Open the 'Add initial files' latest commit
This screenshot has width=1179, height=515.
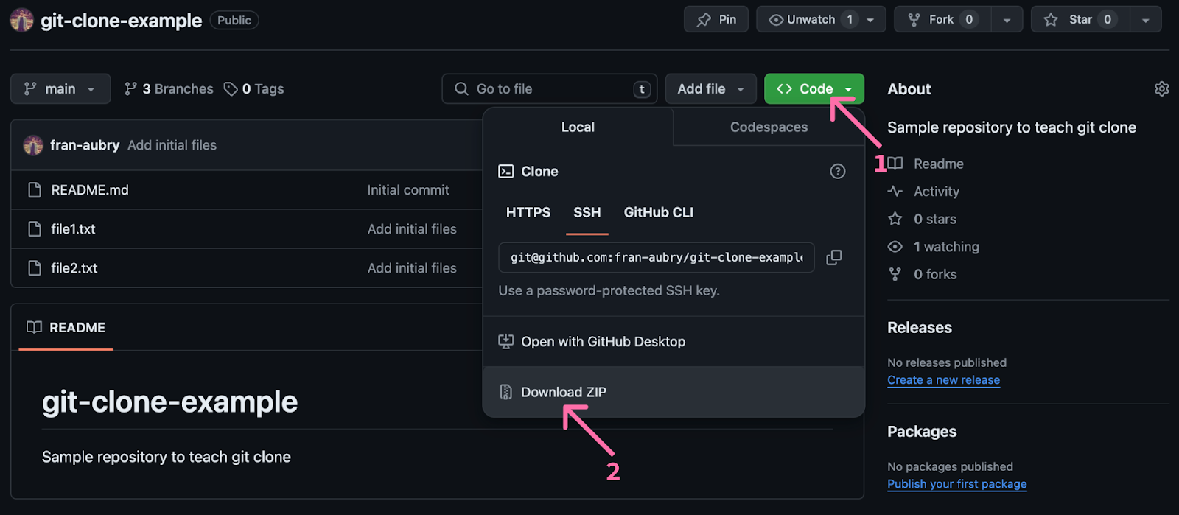click(x=172, y=145)
